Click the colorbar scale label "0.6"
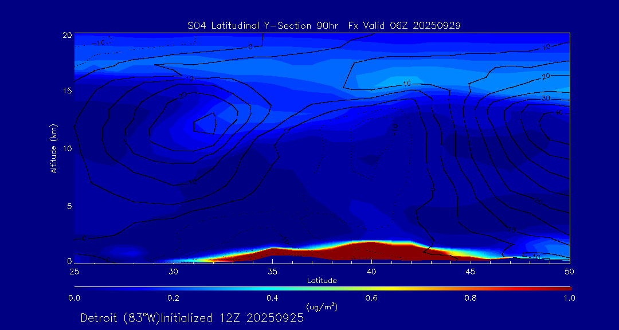 click(x=371, y=298)
